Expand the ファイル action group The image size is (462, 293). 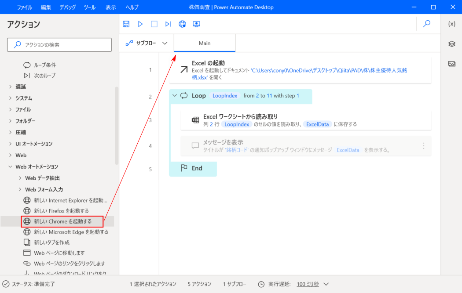tap(10, 109)
